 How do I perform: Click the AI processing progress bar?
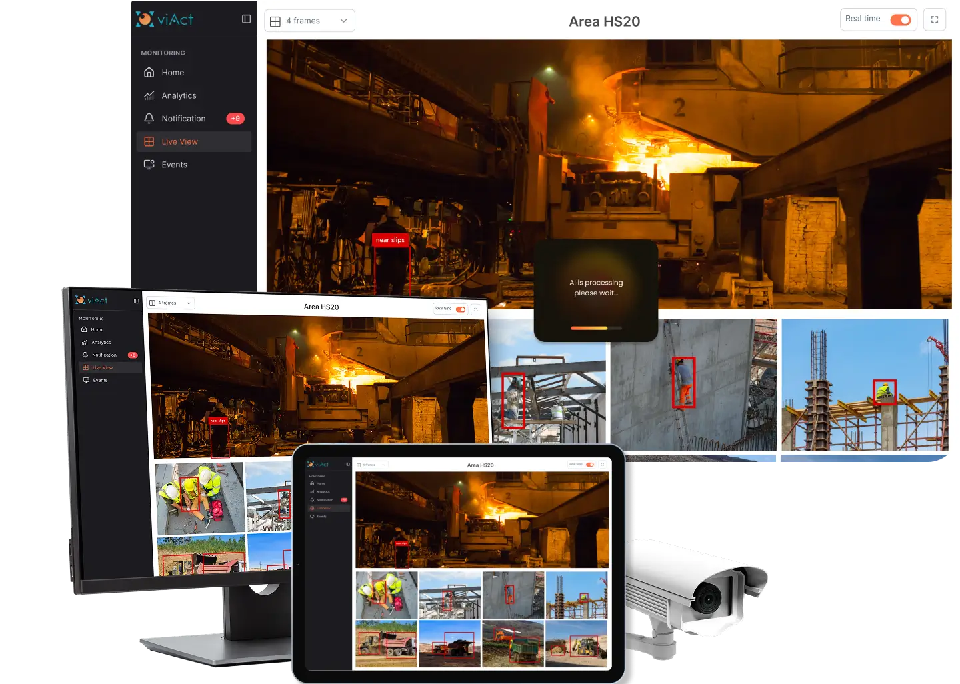596,328
